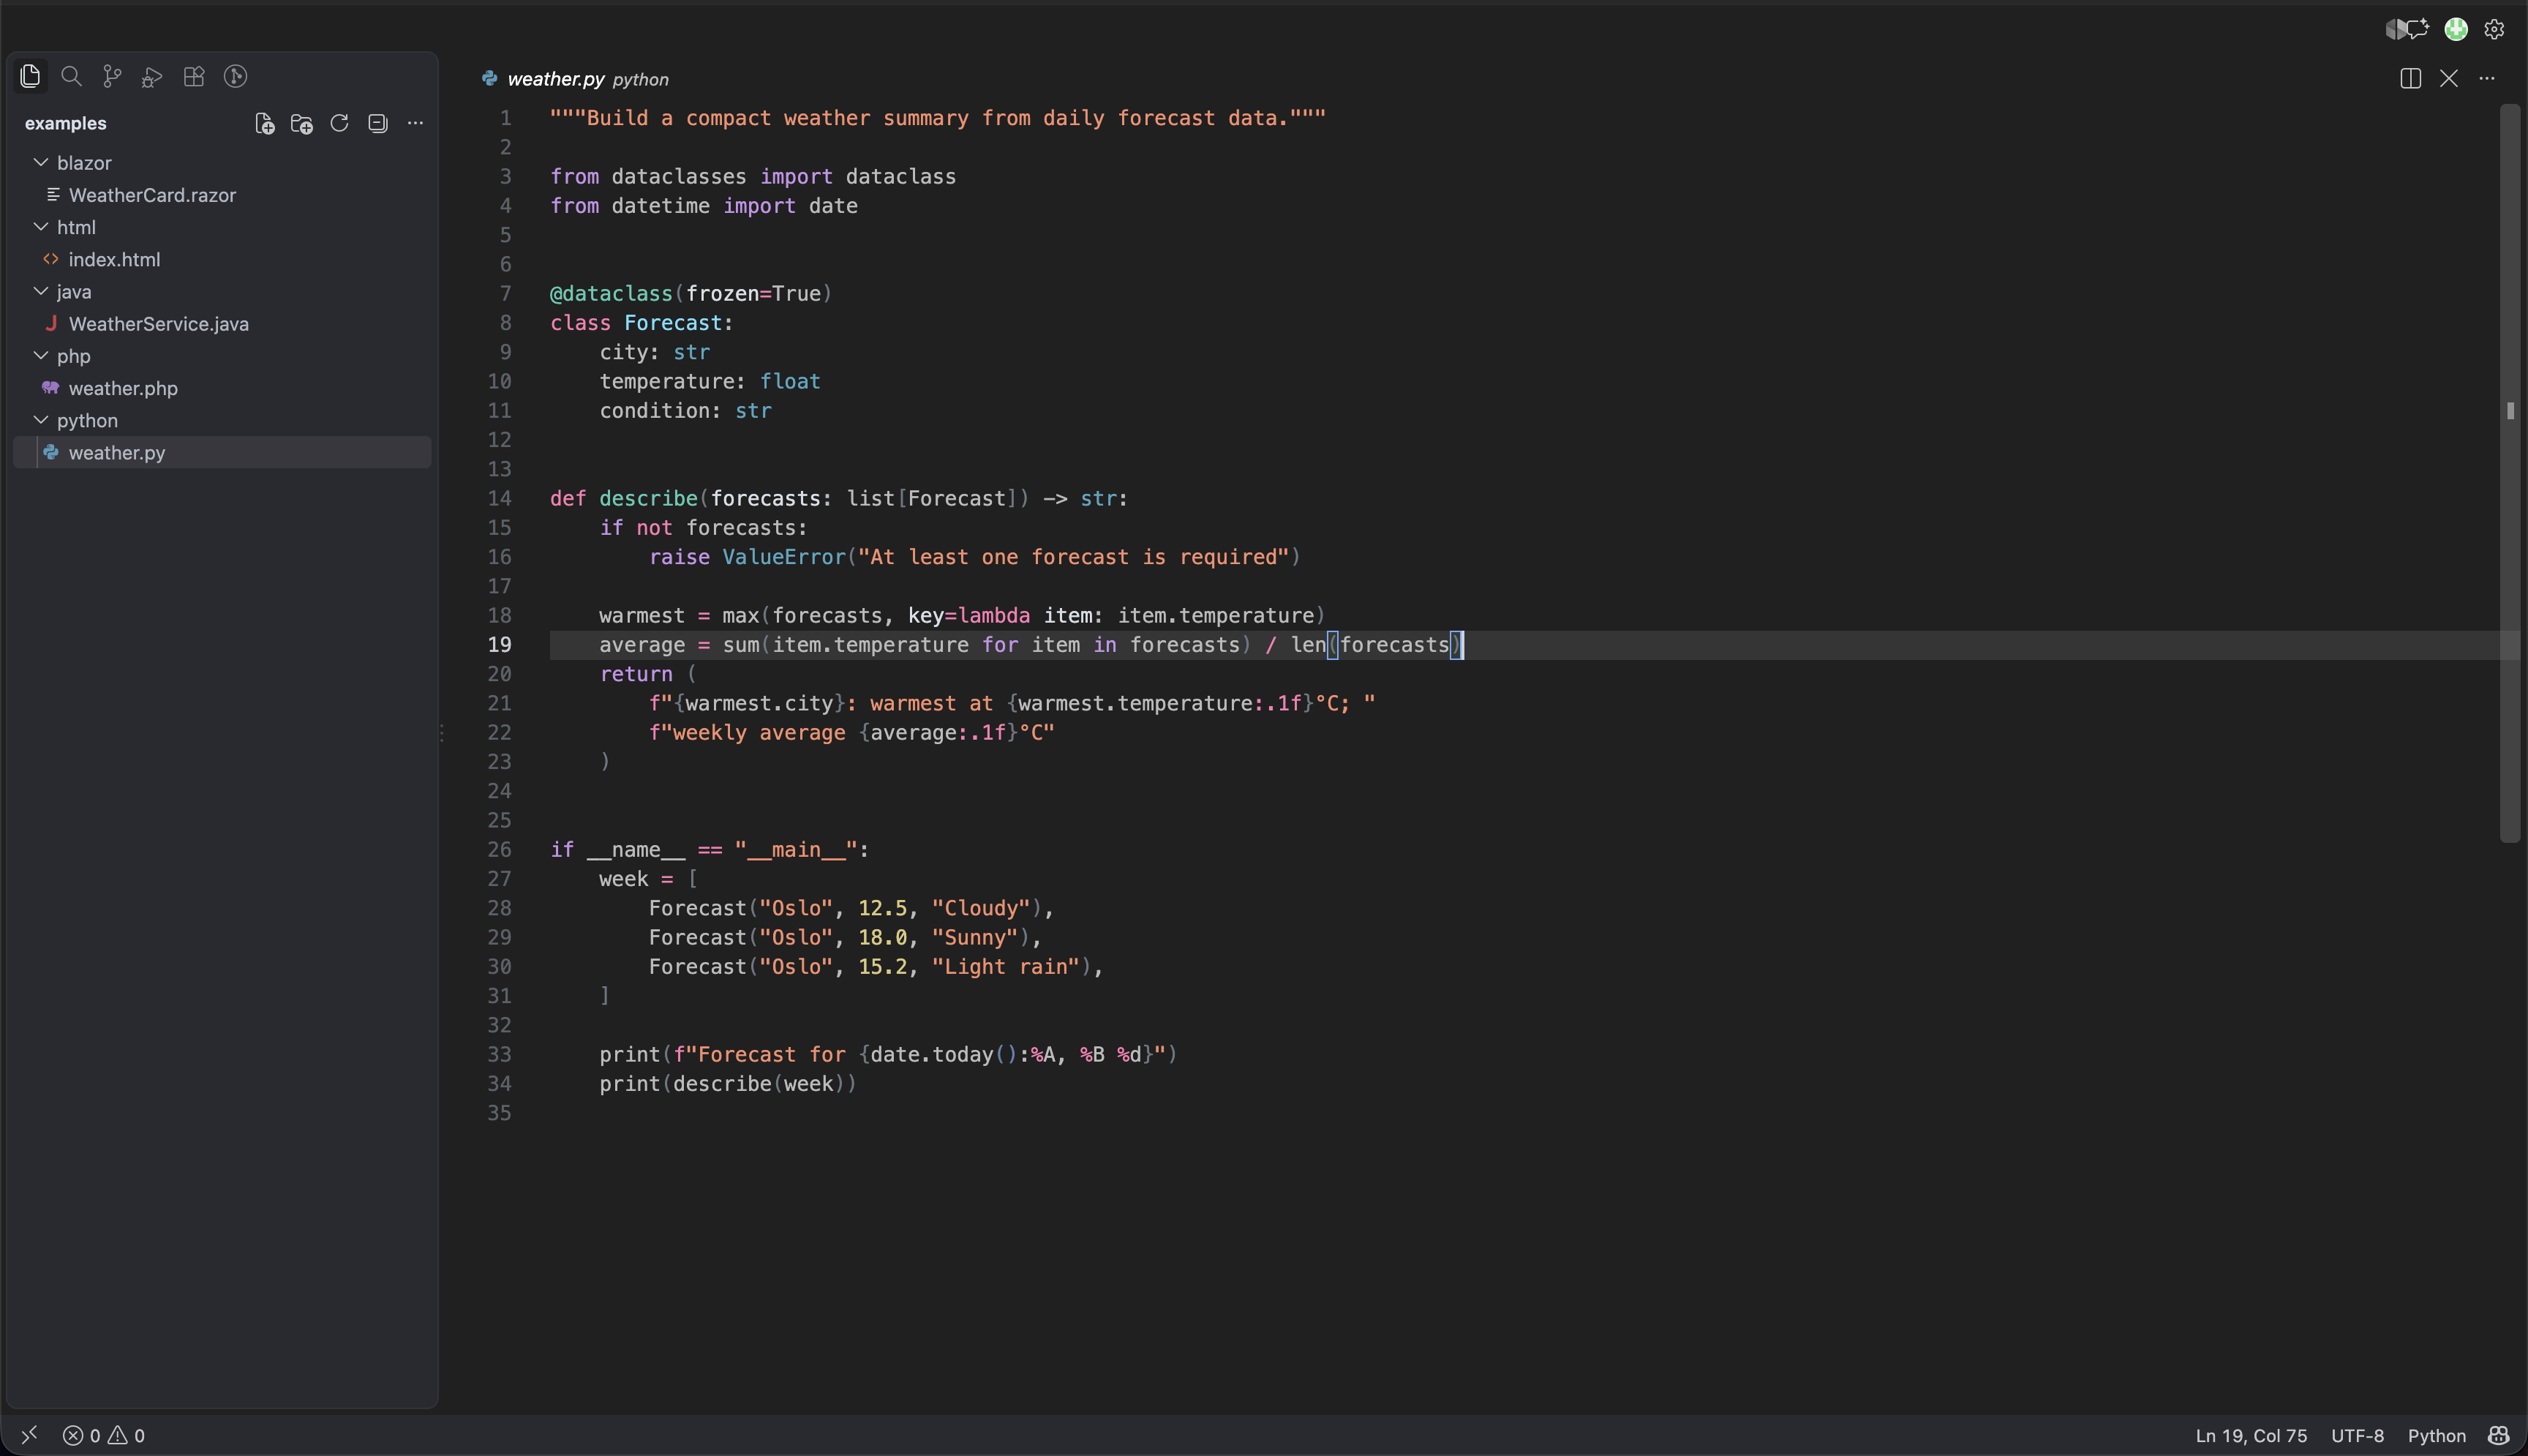Open the status bar Copilot icon

tap(2499, 1435)
